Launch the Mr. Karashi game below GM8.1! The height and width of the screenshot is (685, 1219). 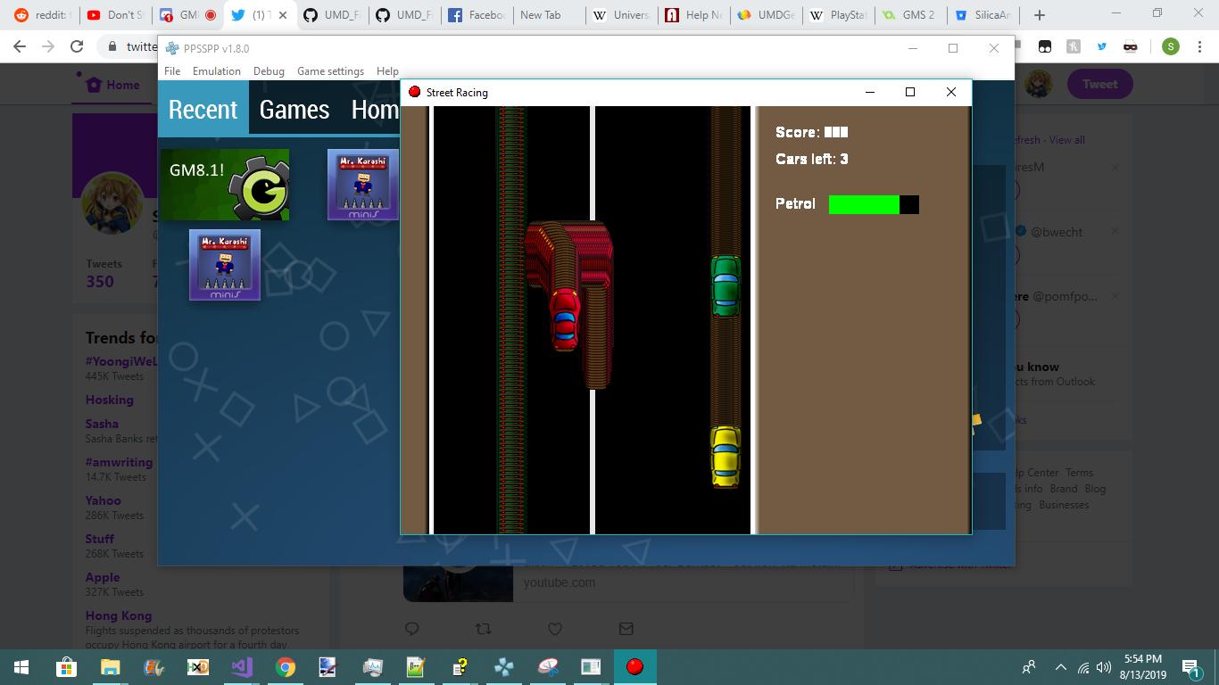tap(225, 265)
